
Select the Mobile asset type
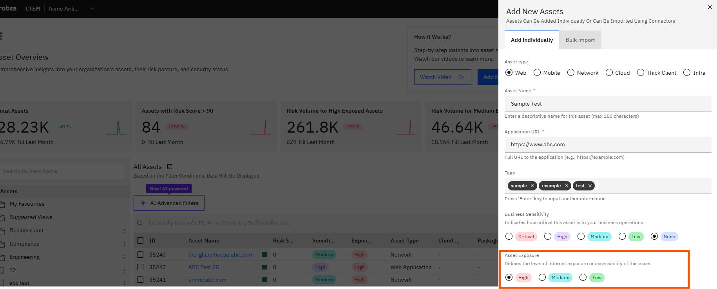537,72
